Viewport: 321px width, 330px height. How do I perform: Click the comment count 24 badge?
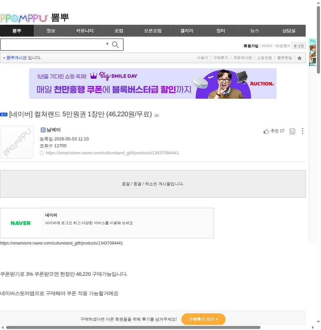click(x=156, y=115)
